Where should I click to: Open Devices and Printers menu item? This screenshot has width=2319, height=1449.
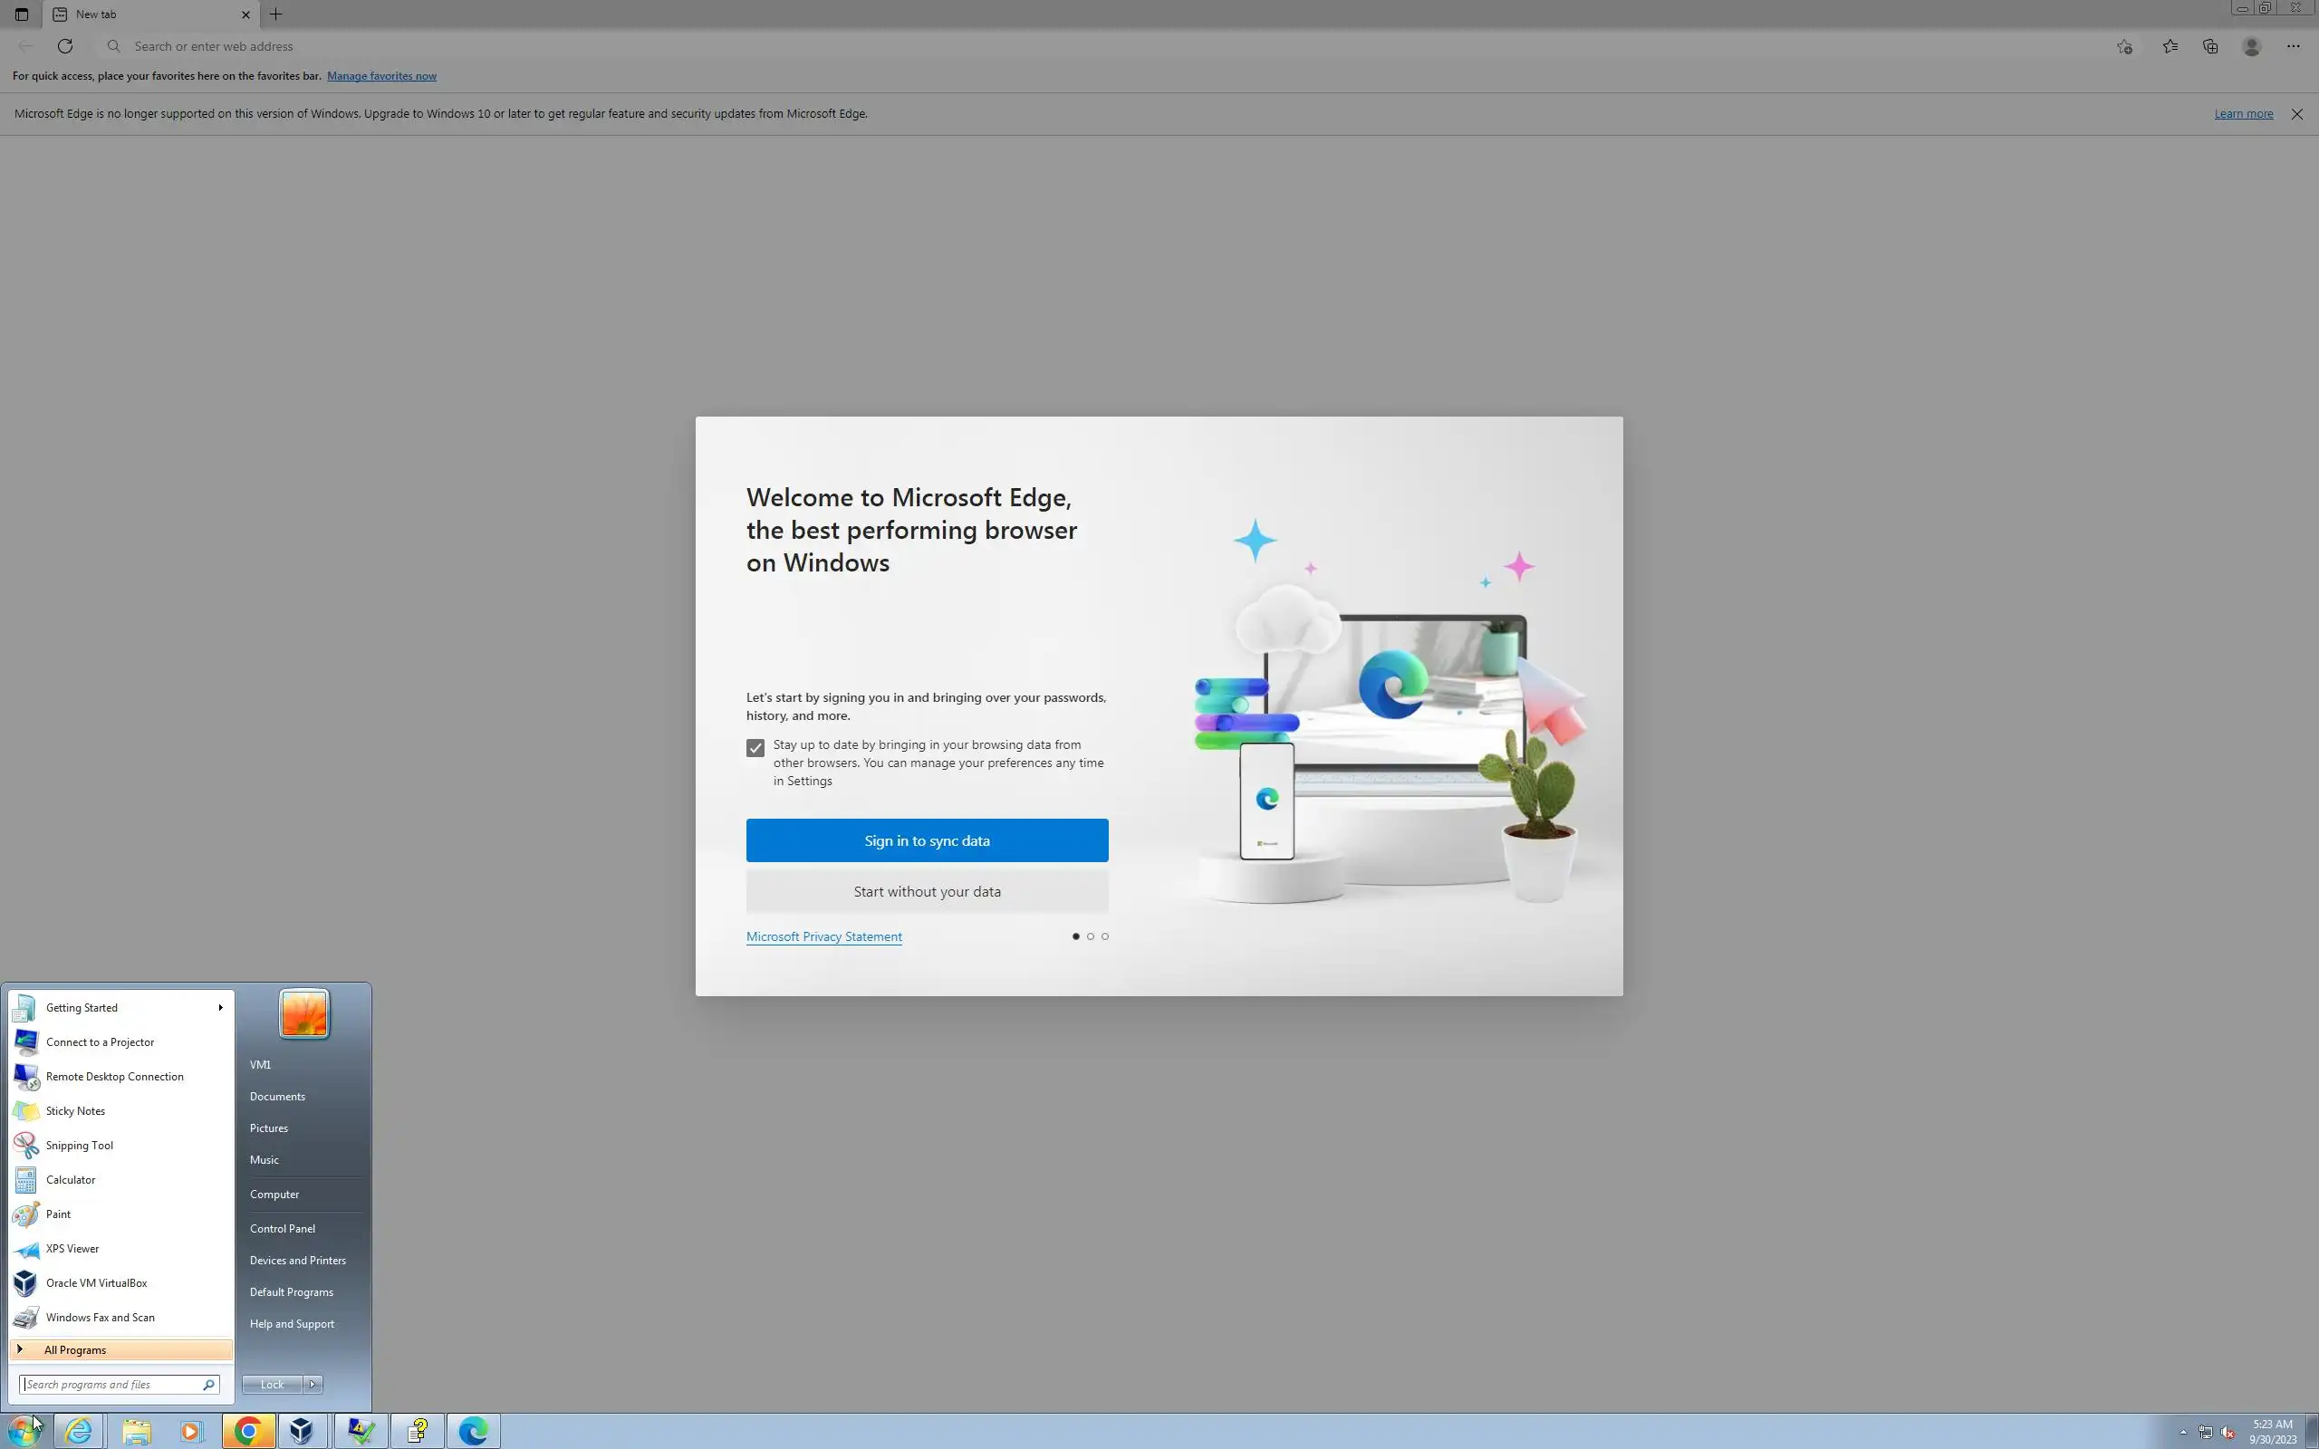point(297,1261)
